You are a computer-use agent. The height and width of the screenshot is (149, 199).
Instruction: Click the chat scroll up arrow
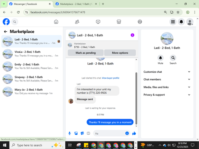pyautogui.click(x=136, y=60)
